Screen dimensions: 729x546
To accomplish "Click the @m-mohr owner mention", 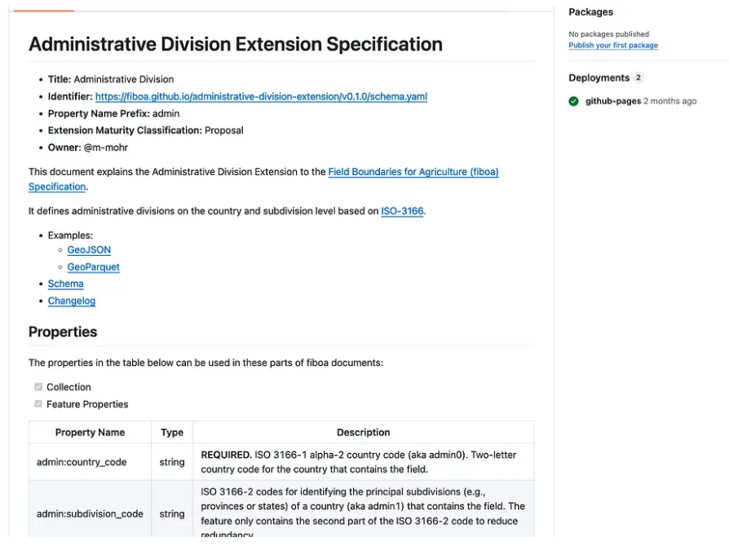I will click(x=106, y=148).
